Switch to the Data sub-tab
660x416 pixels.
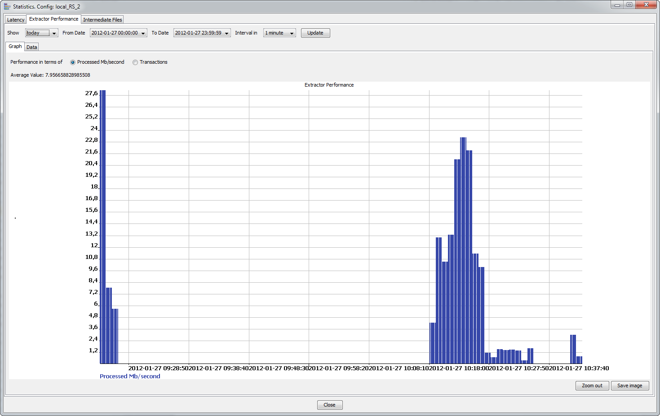click(31, 47)
